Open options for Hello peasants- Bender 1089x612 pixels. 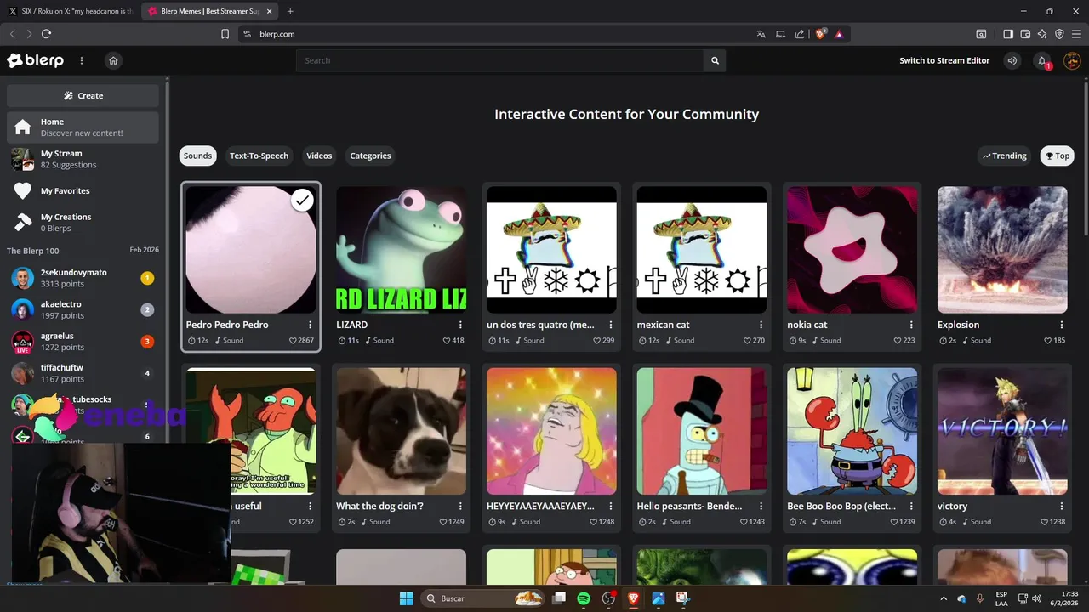point(761,506)
